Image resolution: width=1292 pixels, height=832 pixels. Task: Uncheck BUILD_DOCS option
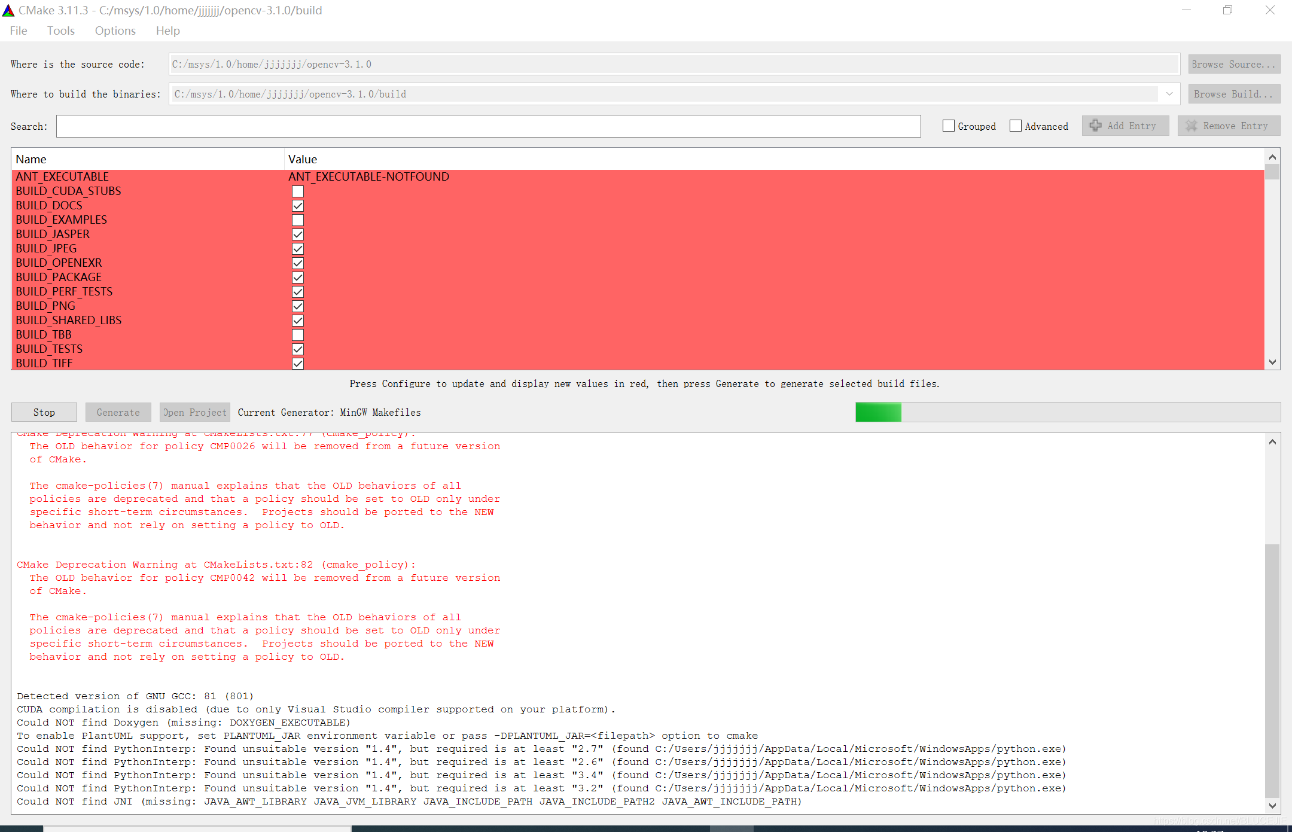pyautogui.click(x=298, y=205)
